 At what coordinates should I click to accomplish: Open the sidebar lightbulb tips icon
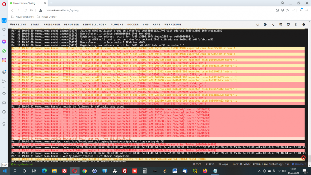point(4,124)
